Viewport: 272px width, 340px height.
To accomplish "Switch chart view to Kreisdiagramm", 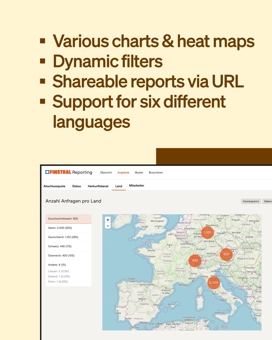I will pos(251,201).
